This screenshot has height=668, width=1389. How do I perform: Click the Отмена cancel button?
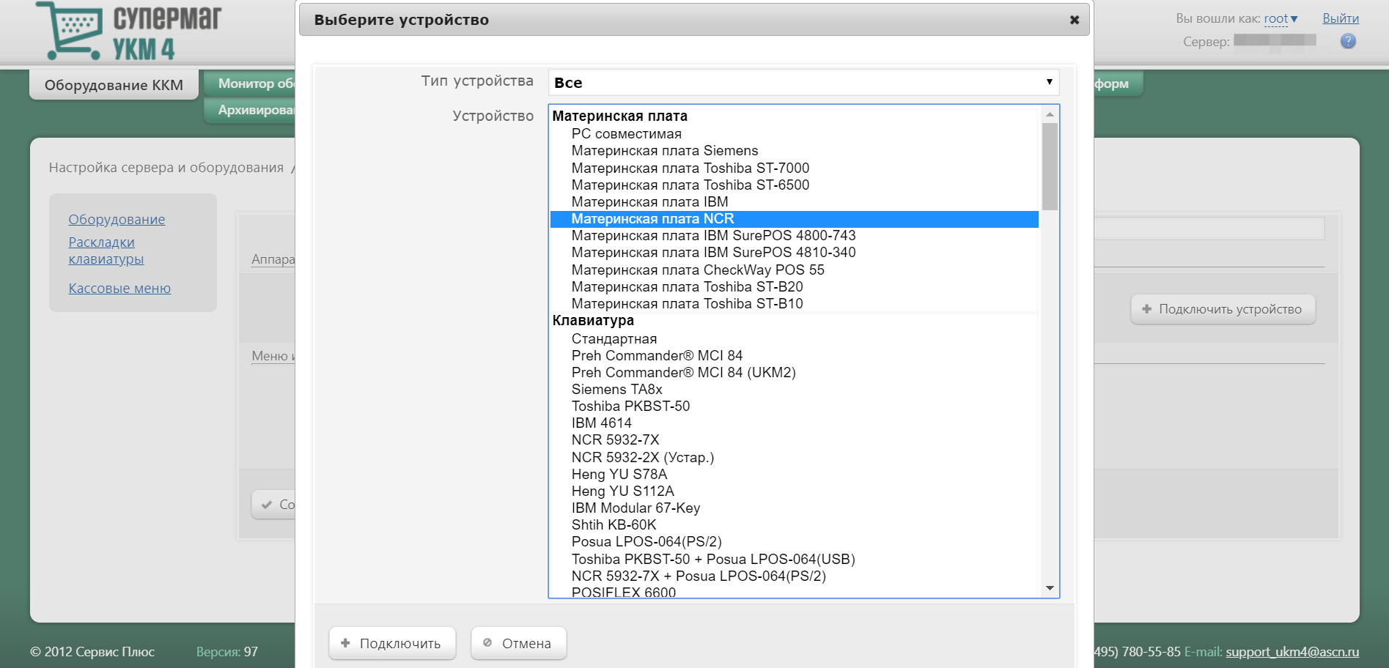[518, 643]
